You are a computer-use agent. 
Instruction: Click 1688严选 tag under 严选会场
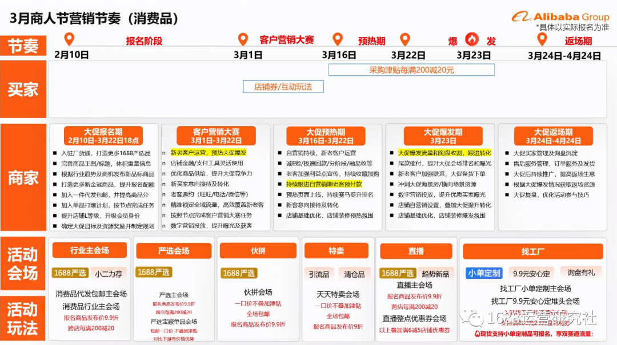(x=154, y=272)
